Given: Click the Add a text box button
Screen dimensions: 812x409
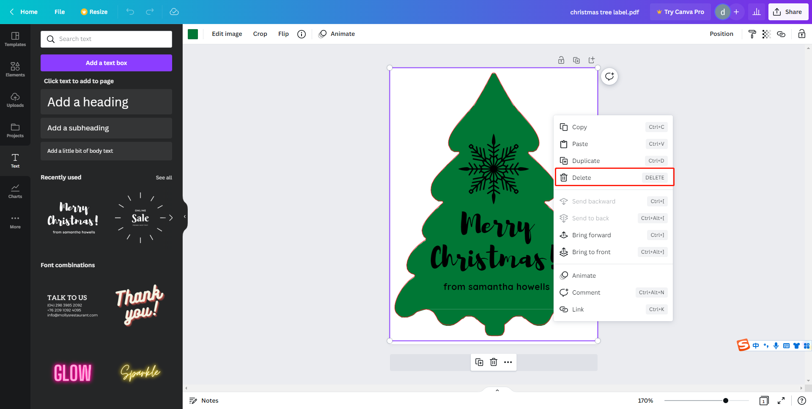Looking at the screenshot, I should (x=106, y=63).
